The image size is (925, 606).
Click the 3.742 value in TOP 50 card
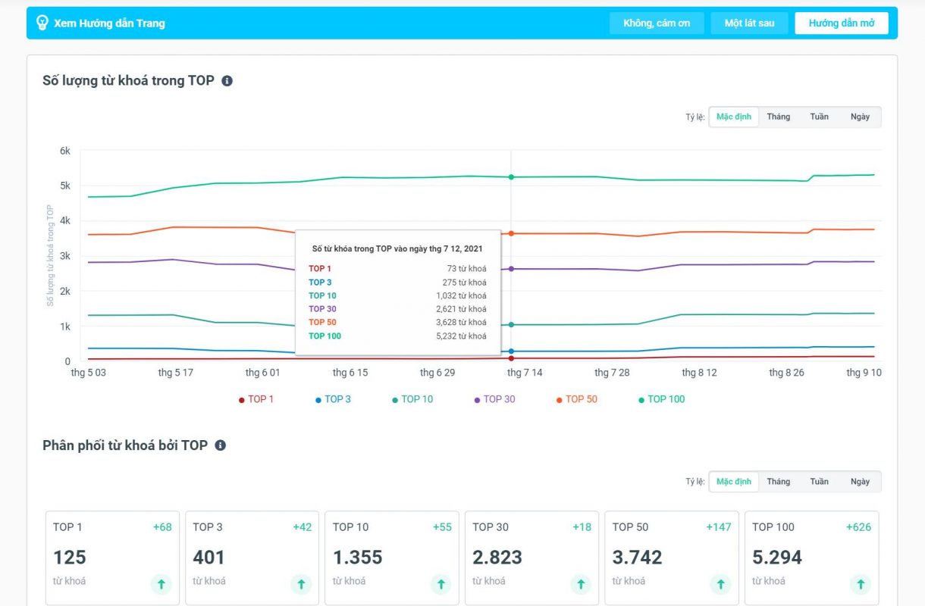638,558
